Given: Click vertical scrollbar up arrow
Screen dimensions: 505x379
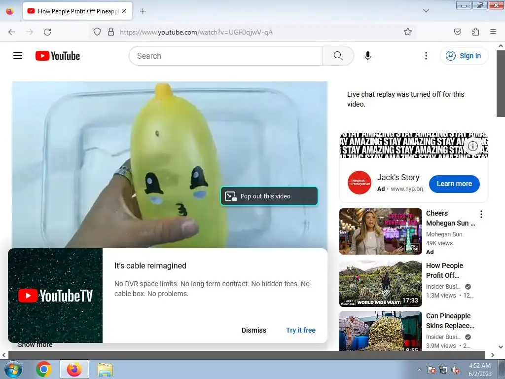Looking at the screenshot, I should point(501,46).
